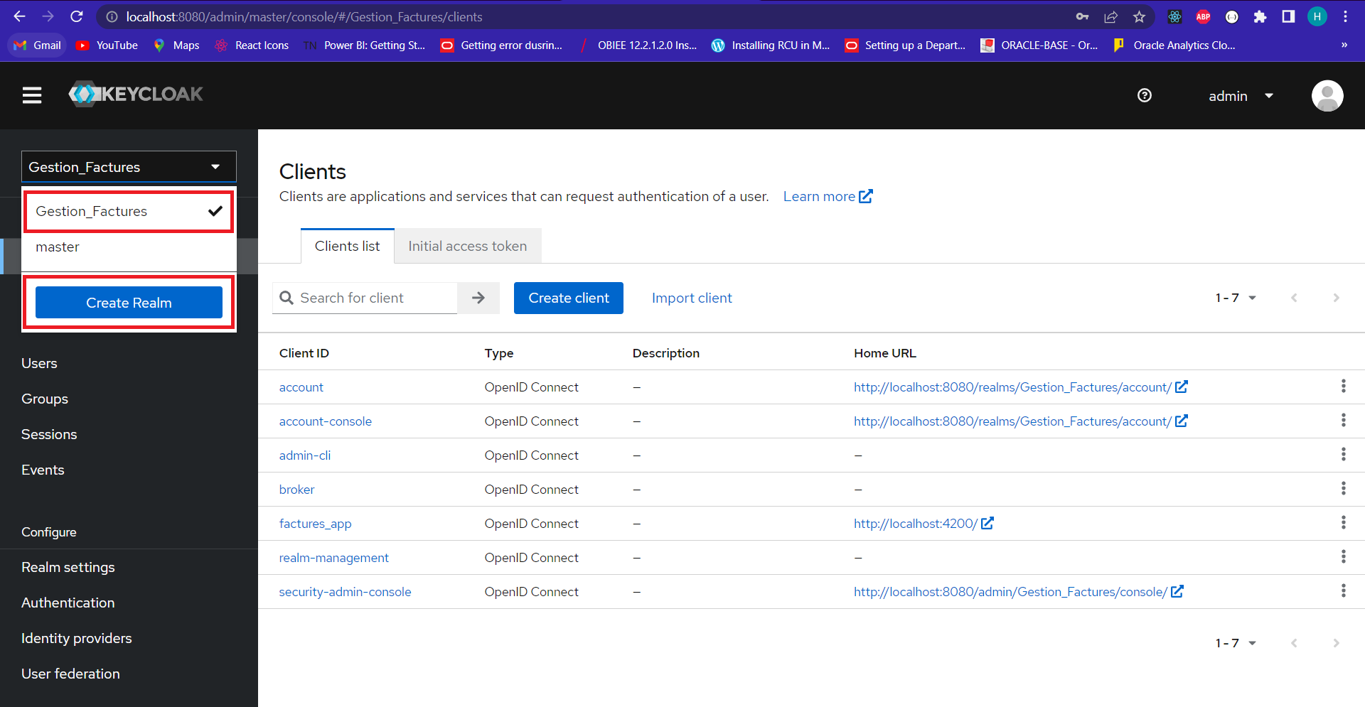This screenshot has height=707, width=1365.
Task: Click the next page chevron in pagination
Action: pos(1337,298)
